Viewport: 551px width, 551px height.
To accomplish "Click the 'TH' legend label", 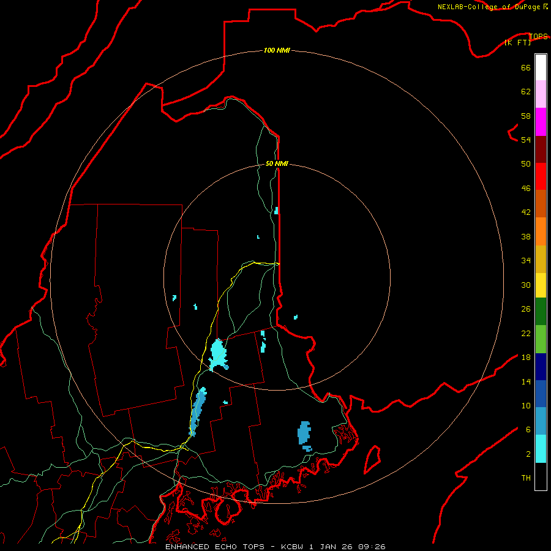I will tap(526, 478).
